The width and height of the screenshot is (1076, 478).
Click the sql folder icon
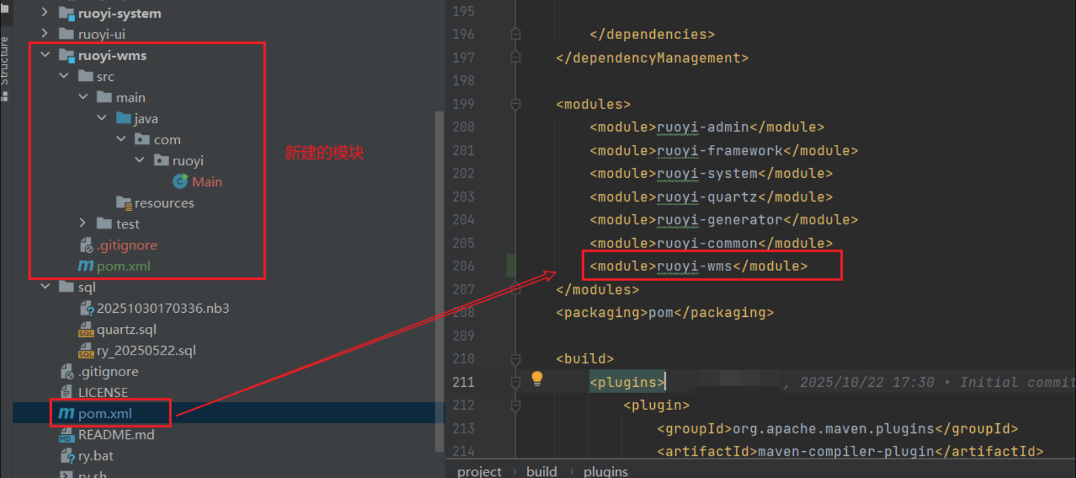66,287
